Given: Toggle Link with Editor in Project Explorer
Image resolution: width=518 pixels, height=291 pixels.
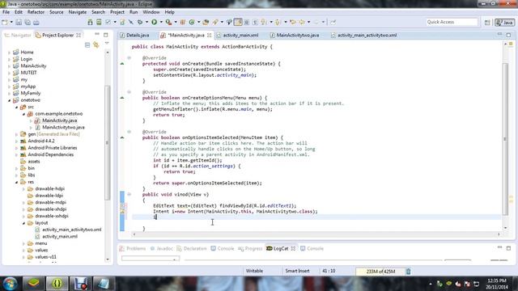Looking at the screenshot, I should tap(96, 44).
